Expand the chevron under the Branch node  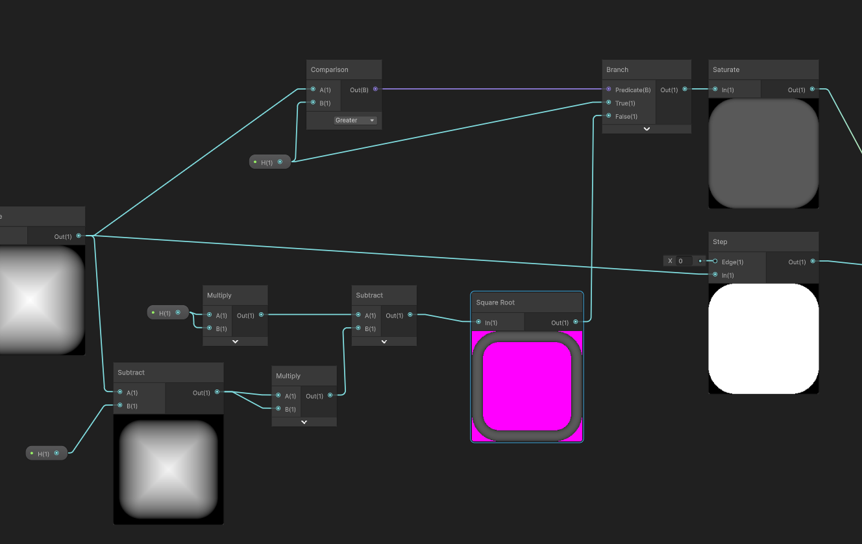646,129
